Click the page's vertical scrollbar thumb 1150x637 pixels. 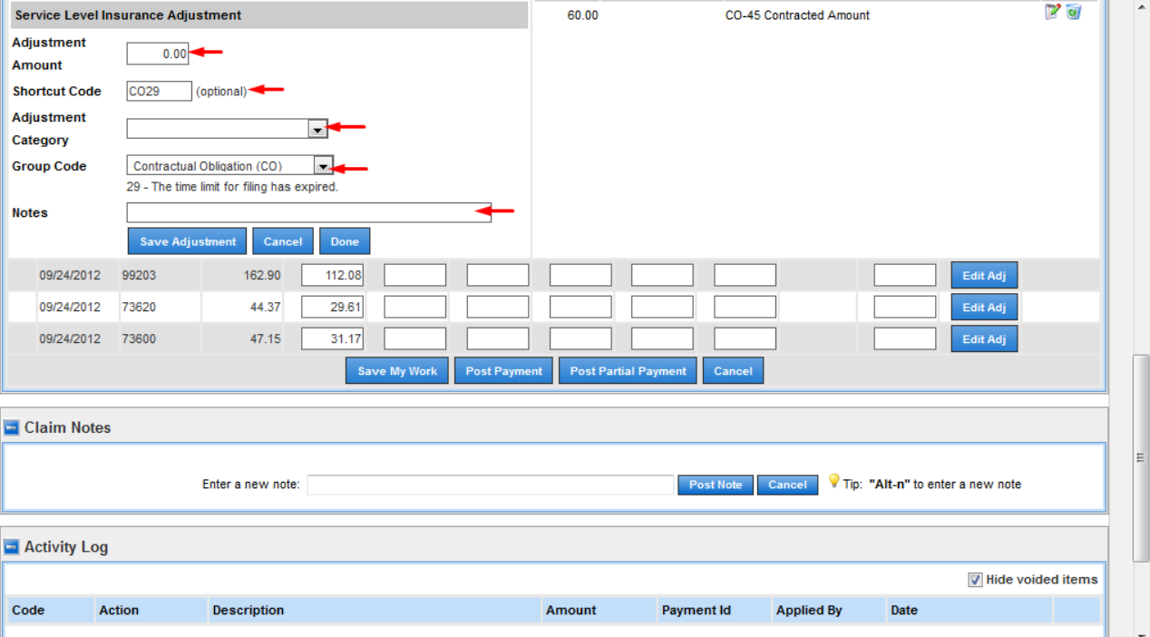tap(1141, 458)
